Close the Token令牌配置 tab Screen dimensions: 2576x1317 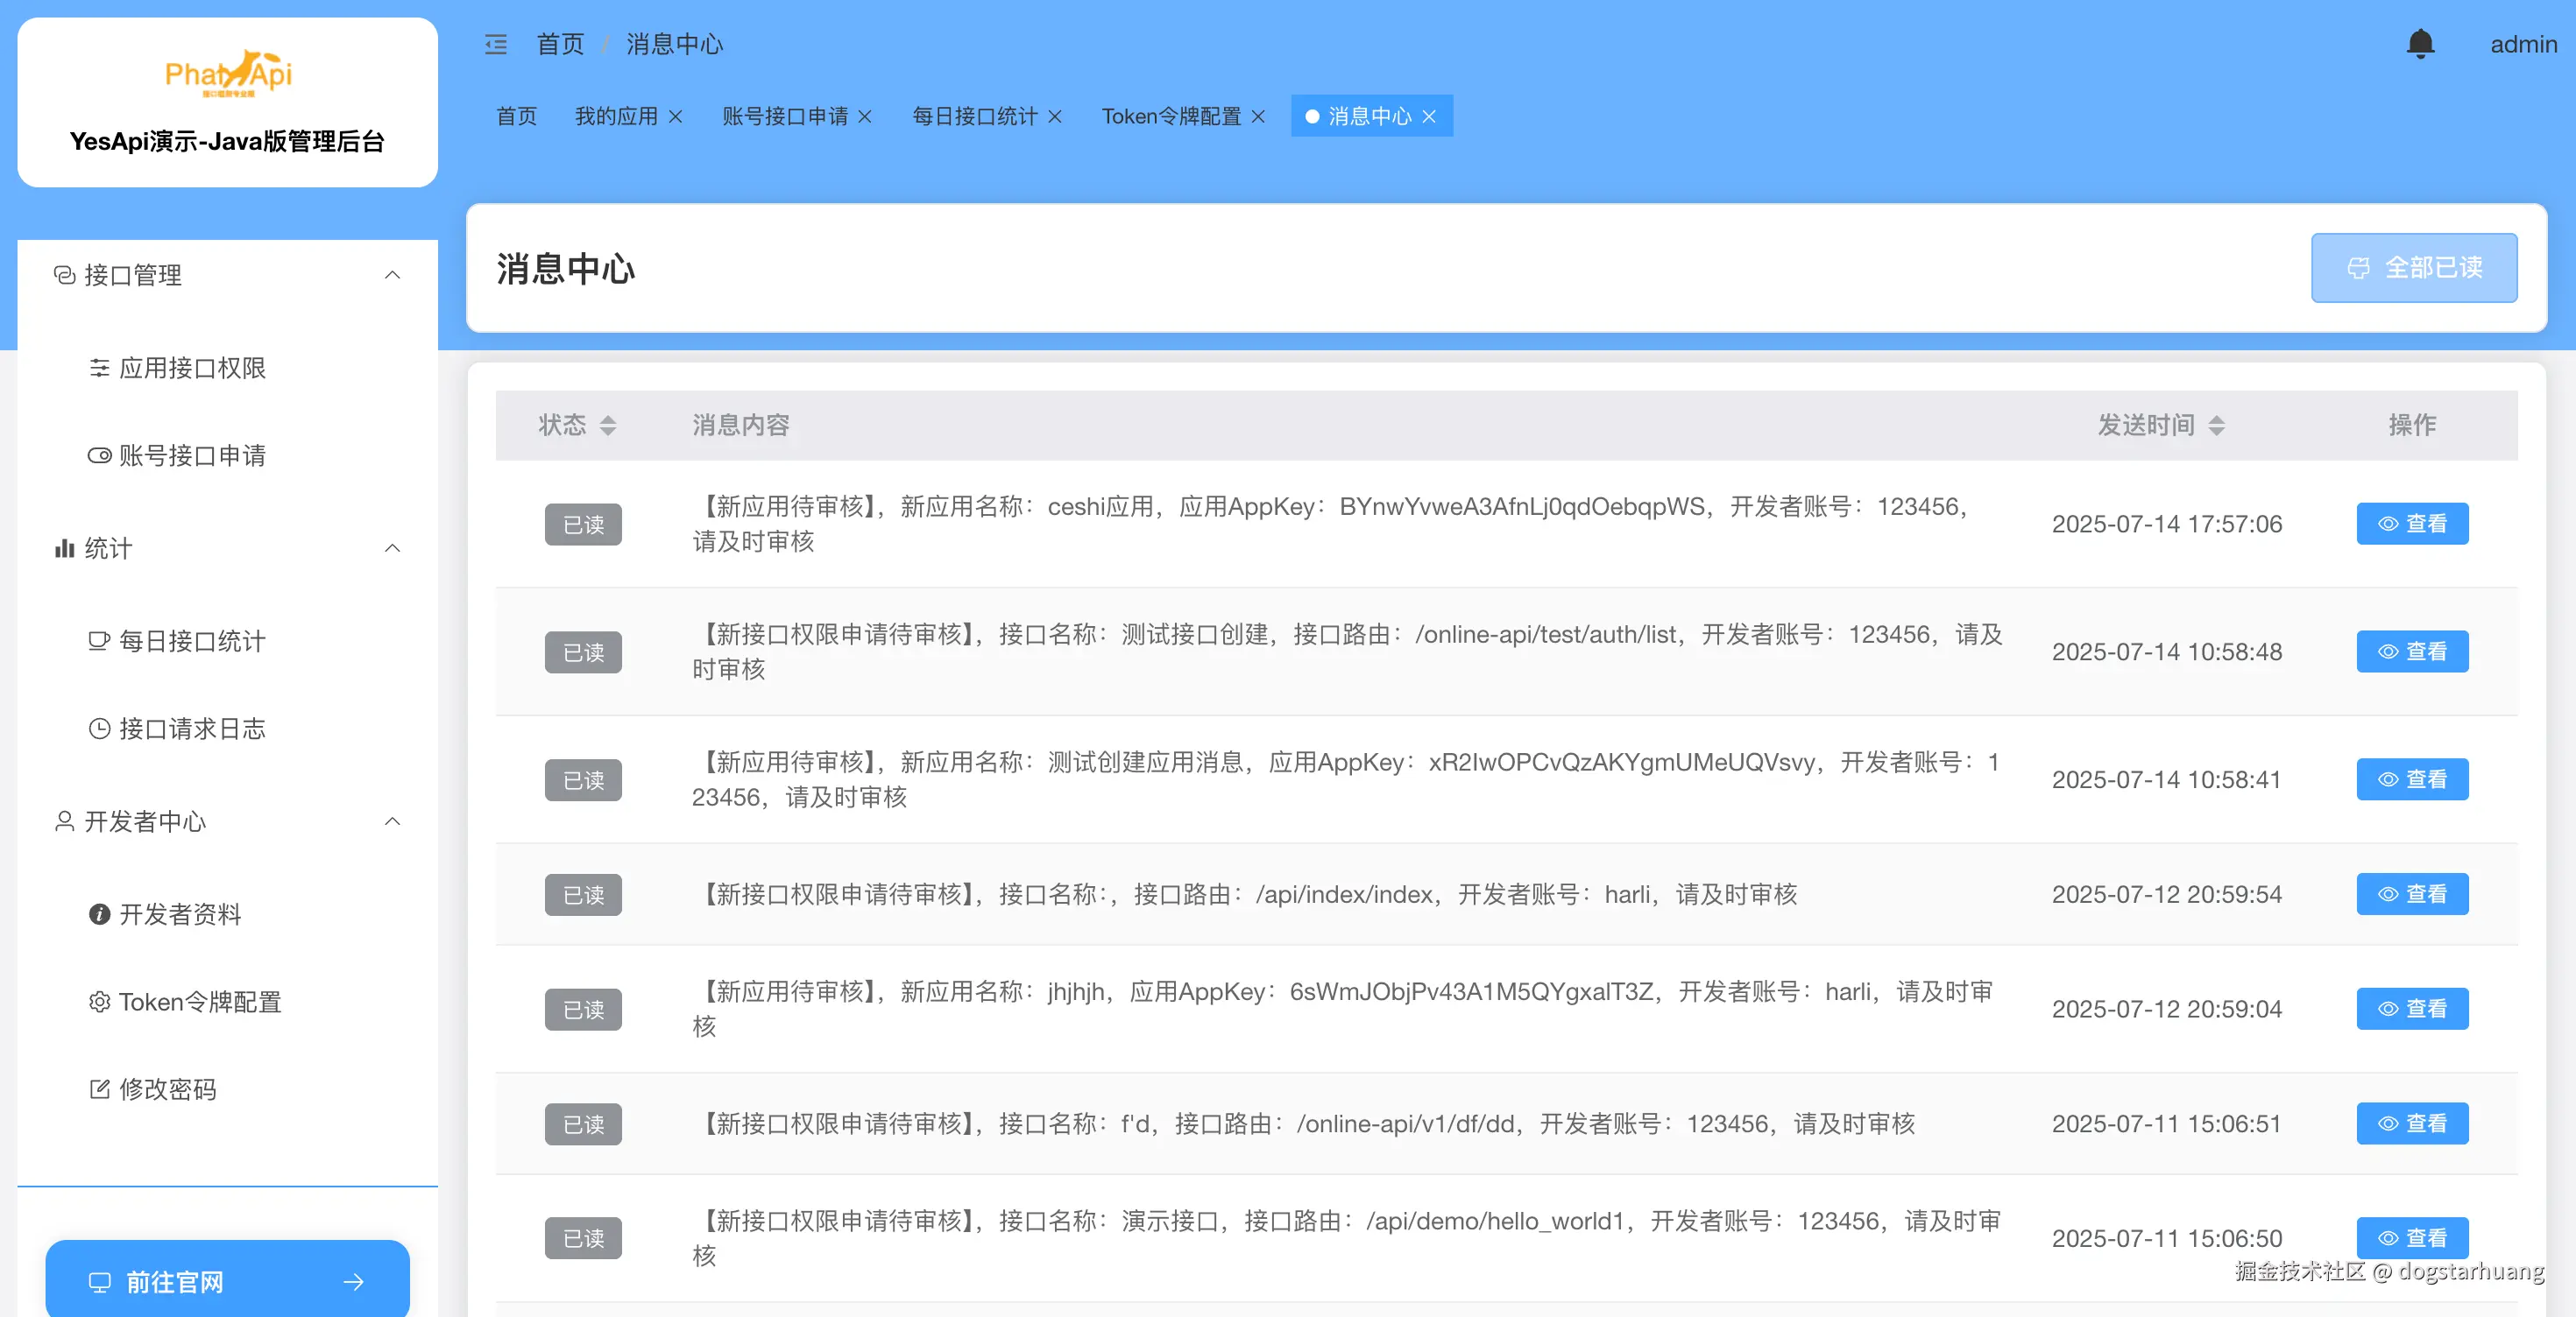(1258, 117)
